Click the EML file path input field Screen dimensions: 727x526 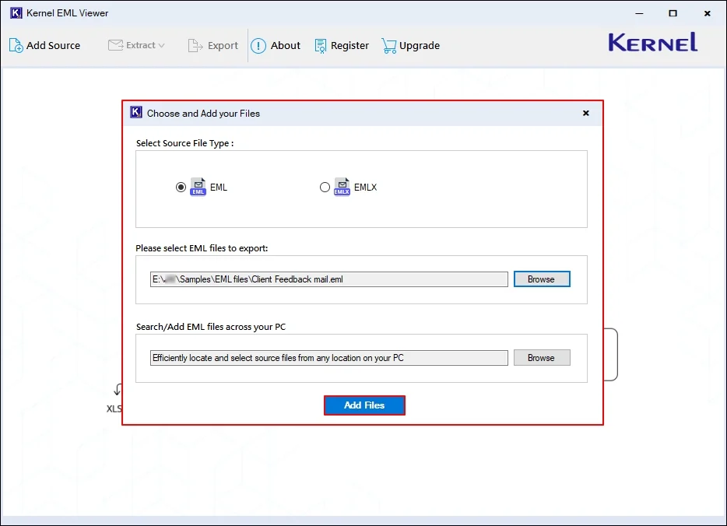pos(328,279)
